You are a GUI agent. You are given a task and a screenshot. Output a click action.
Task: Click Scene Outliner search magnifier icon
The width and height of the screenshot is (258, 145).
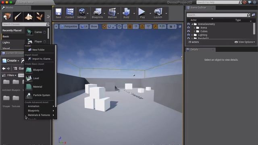(248, 15)
